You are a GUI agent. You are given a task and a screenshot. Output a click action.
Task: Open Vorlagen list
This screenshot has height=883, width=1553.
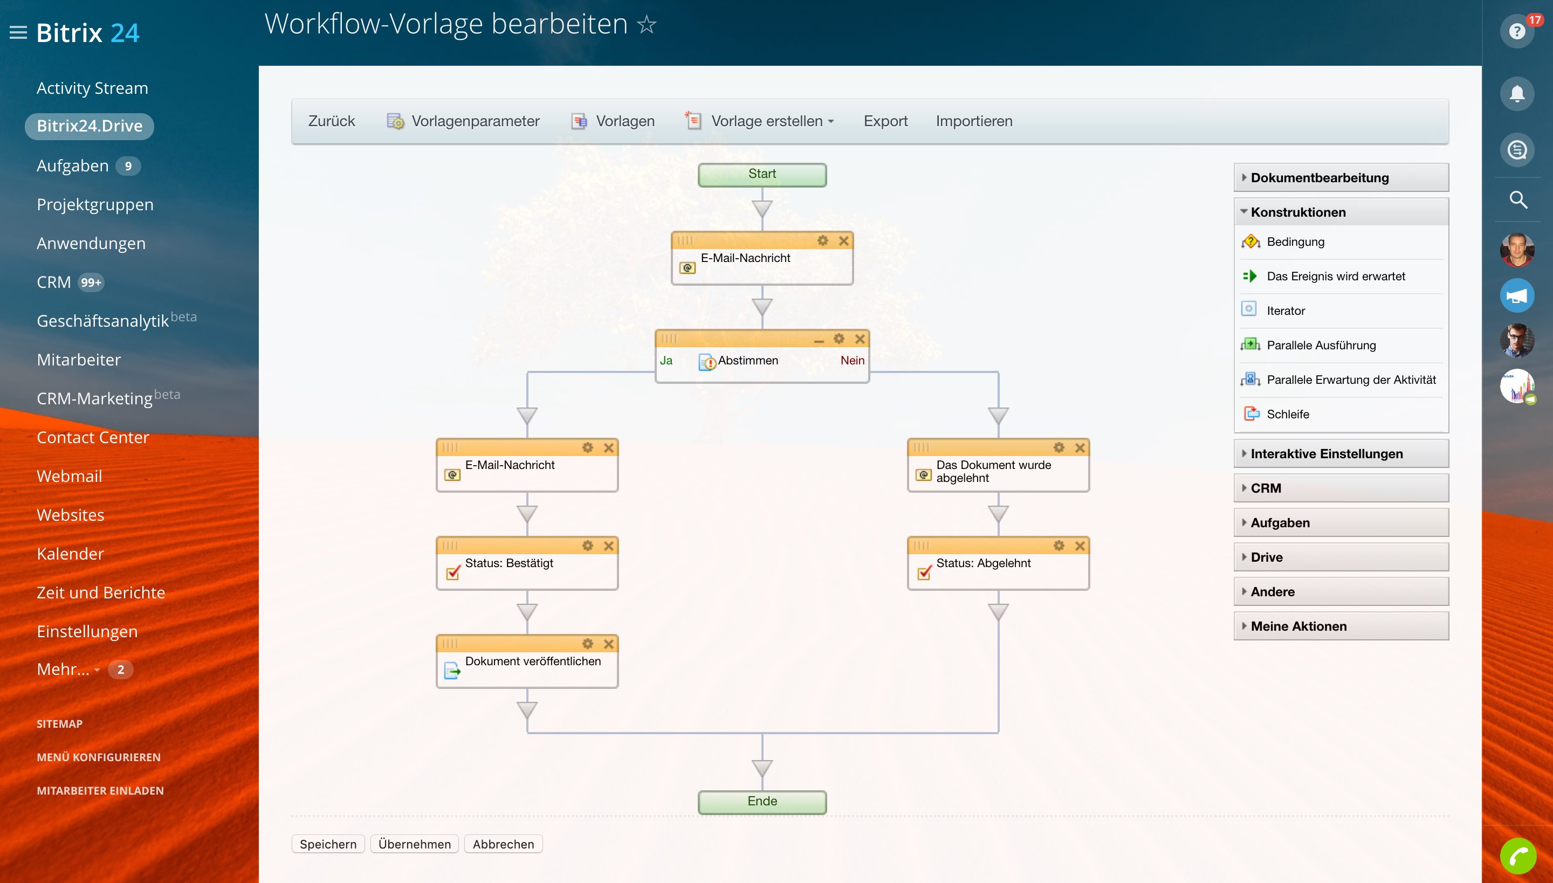613,121
